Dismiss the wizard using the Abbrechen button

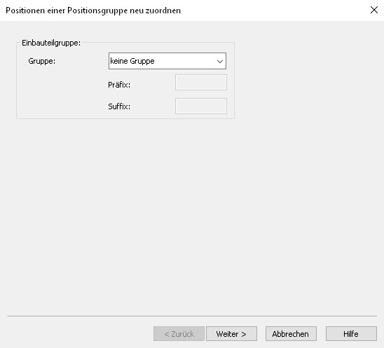[x=291, y=333]
